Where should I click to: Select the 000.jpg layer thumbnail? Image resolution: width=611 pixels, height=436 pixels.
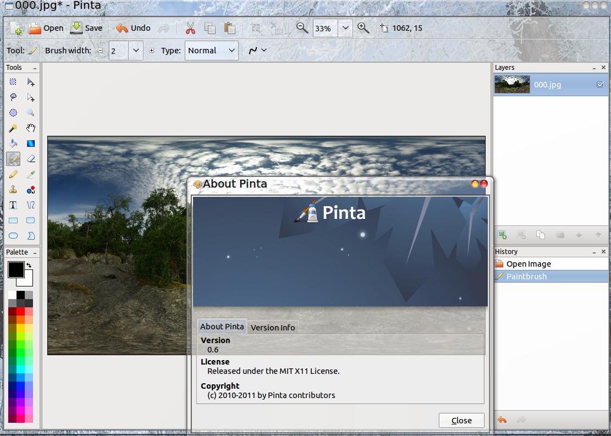click(512, 84)
